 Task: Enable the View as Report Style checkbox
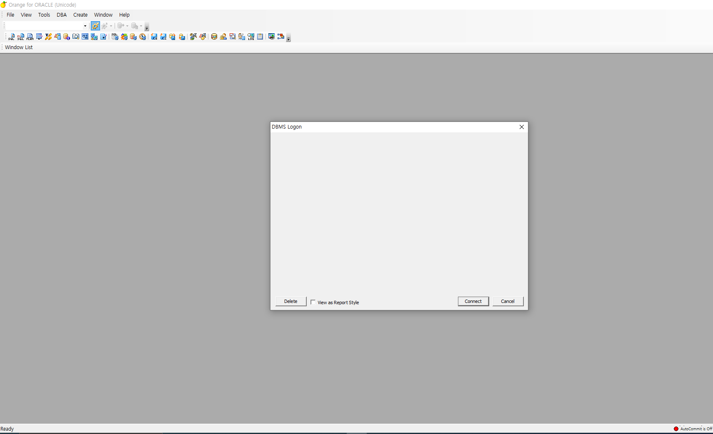click(x=313, y=303)
